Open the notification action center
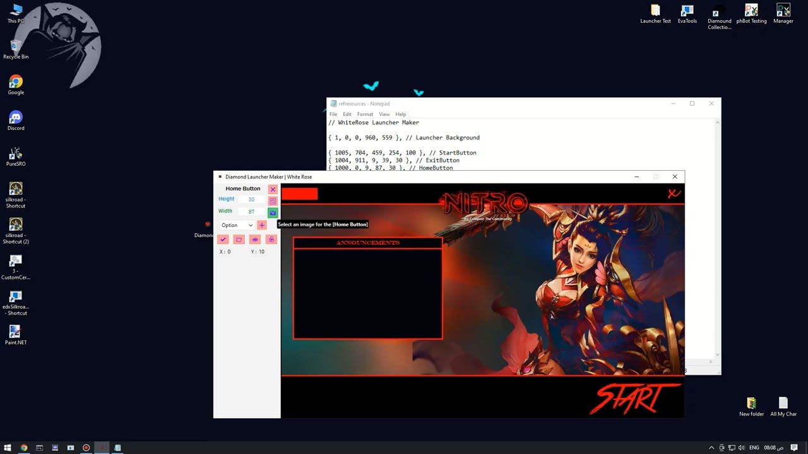808x454 pixels. 795,448
